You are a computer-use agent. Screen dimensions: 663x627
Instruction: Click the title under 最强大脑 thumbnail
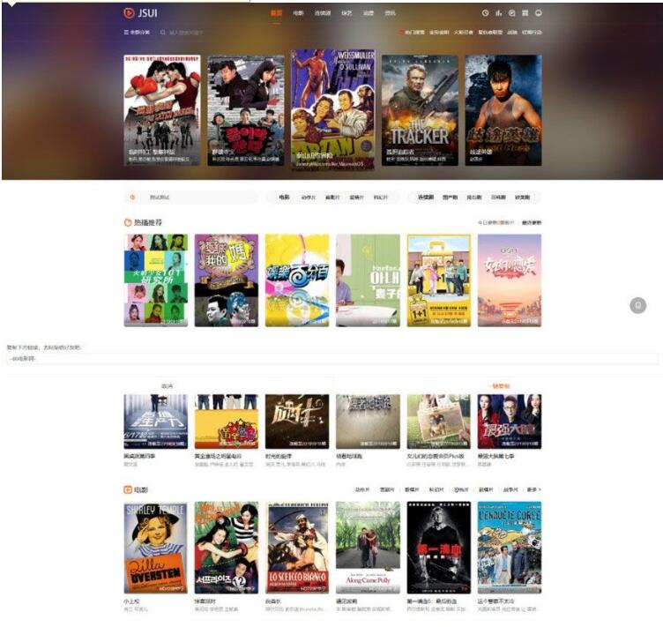click(495, 457)
